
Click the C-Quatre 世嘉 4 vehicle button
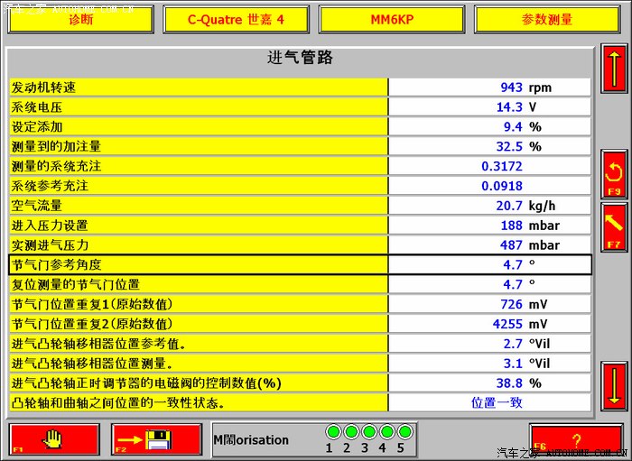236,19
